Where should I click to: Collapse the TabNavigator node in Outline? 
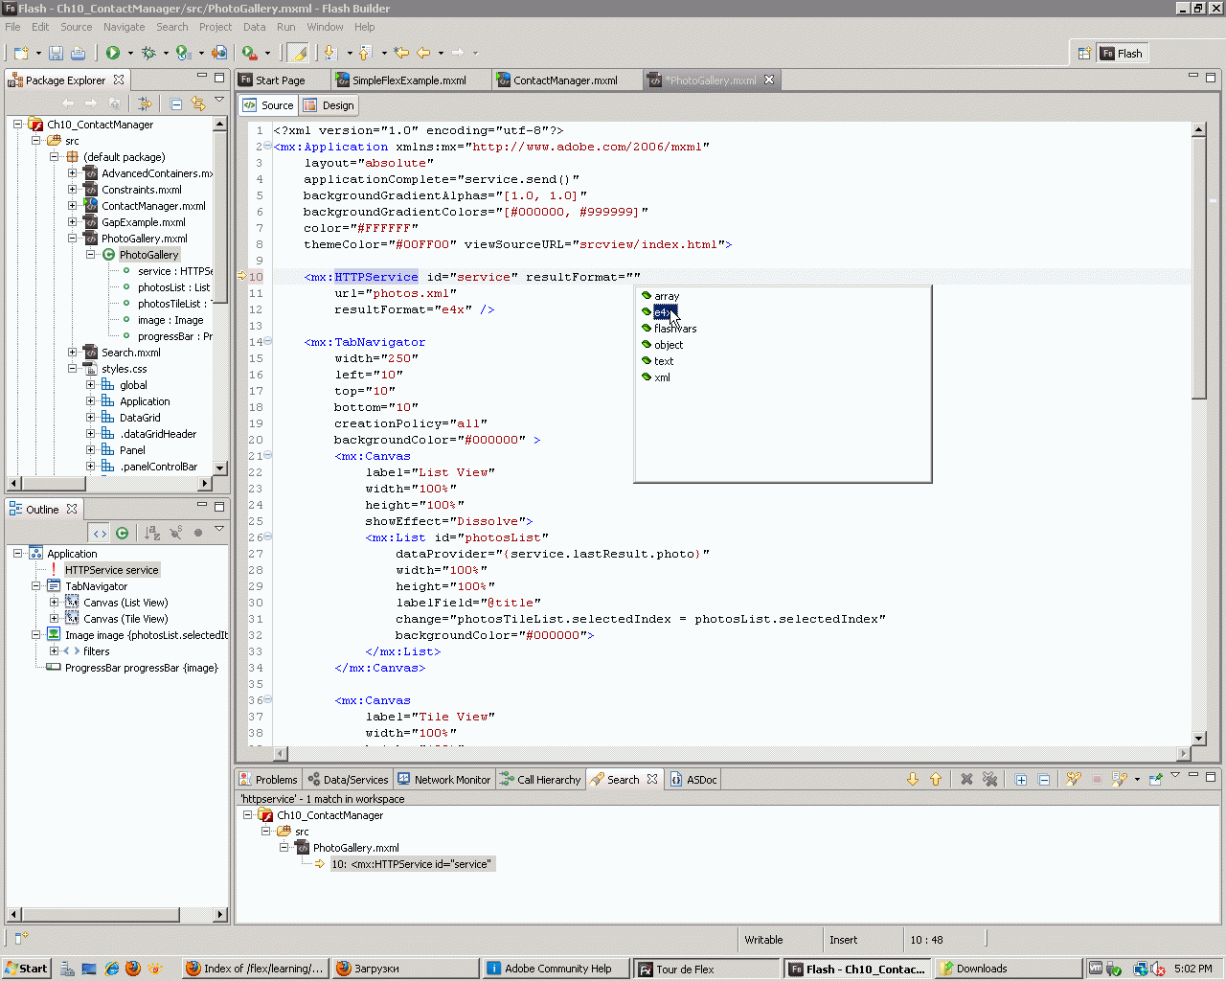(x=36, y=586)
